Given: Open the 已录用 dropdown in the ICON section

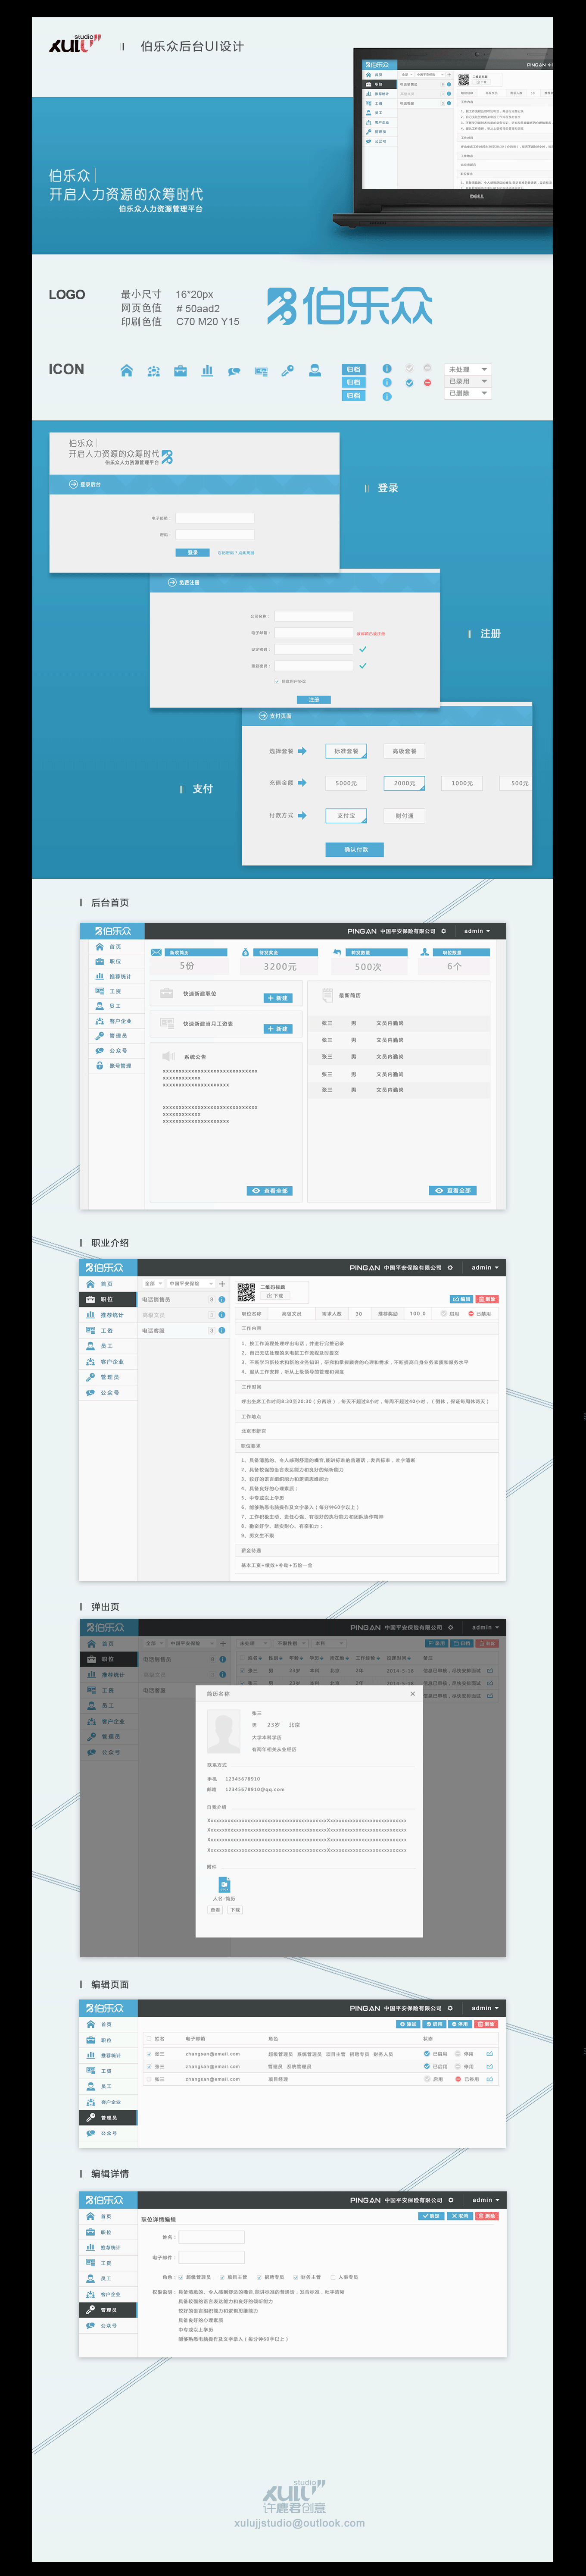Looking at the screenshot, I should tap(467, 381).
